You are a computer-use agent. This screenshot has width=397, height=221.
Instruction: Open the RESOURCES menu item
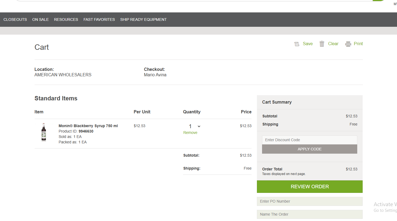[x=66, y=19]
